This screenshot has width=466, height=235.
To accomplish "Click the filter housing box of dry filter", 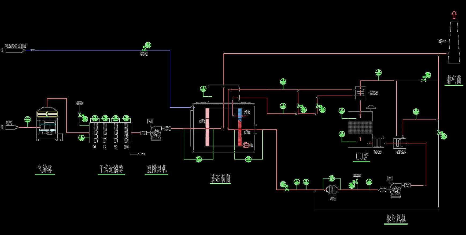I will click(110, 133).
